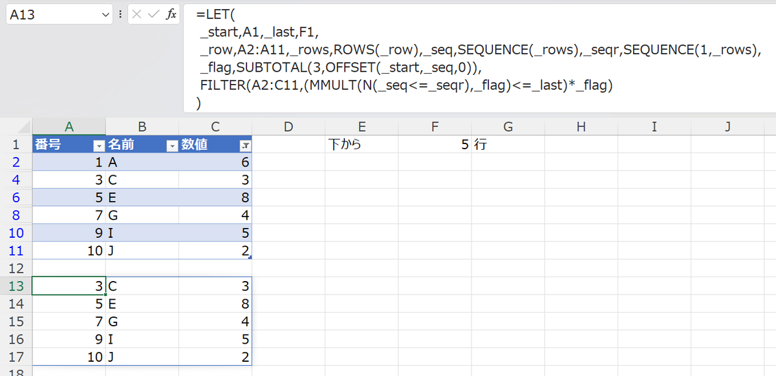776x376 pixels.
Task: Click cell B8 containing G
Action: click(142, 215)
